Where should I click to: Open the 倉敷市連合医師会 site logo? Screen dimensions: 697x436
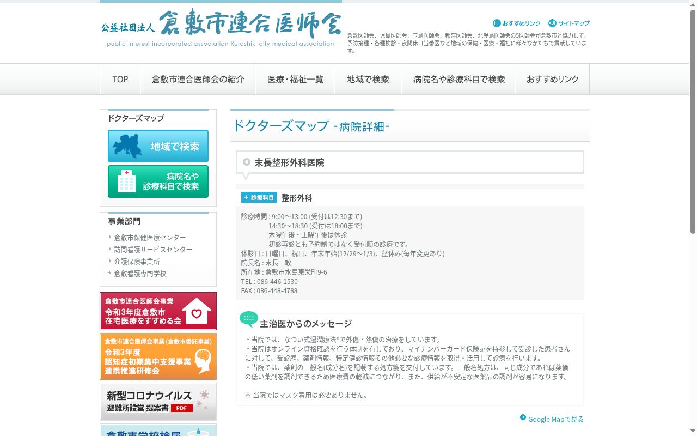point(221,27)
